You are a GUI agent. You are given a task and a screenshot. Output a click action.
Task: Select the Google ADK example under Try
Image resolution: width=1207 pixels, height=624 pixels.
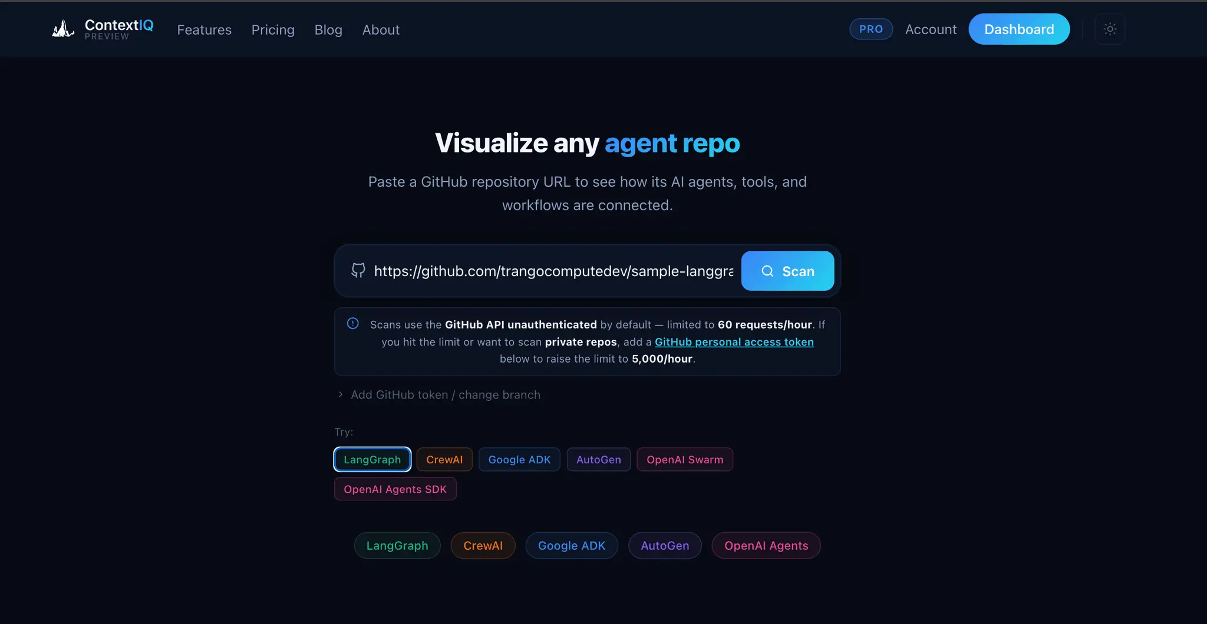[519, 460]
